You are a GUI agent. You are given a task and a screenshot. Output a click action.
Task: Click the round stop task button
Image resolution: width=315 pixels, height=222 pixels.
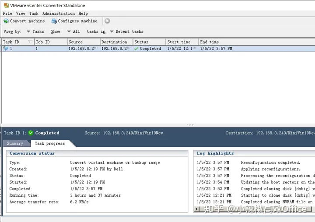point(107,21)
